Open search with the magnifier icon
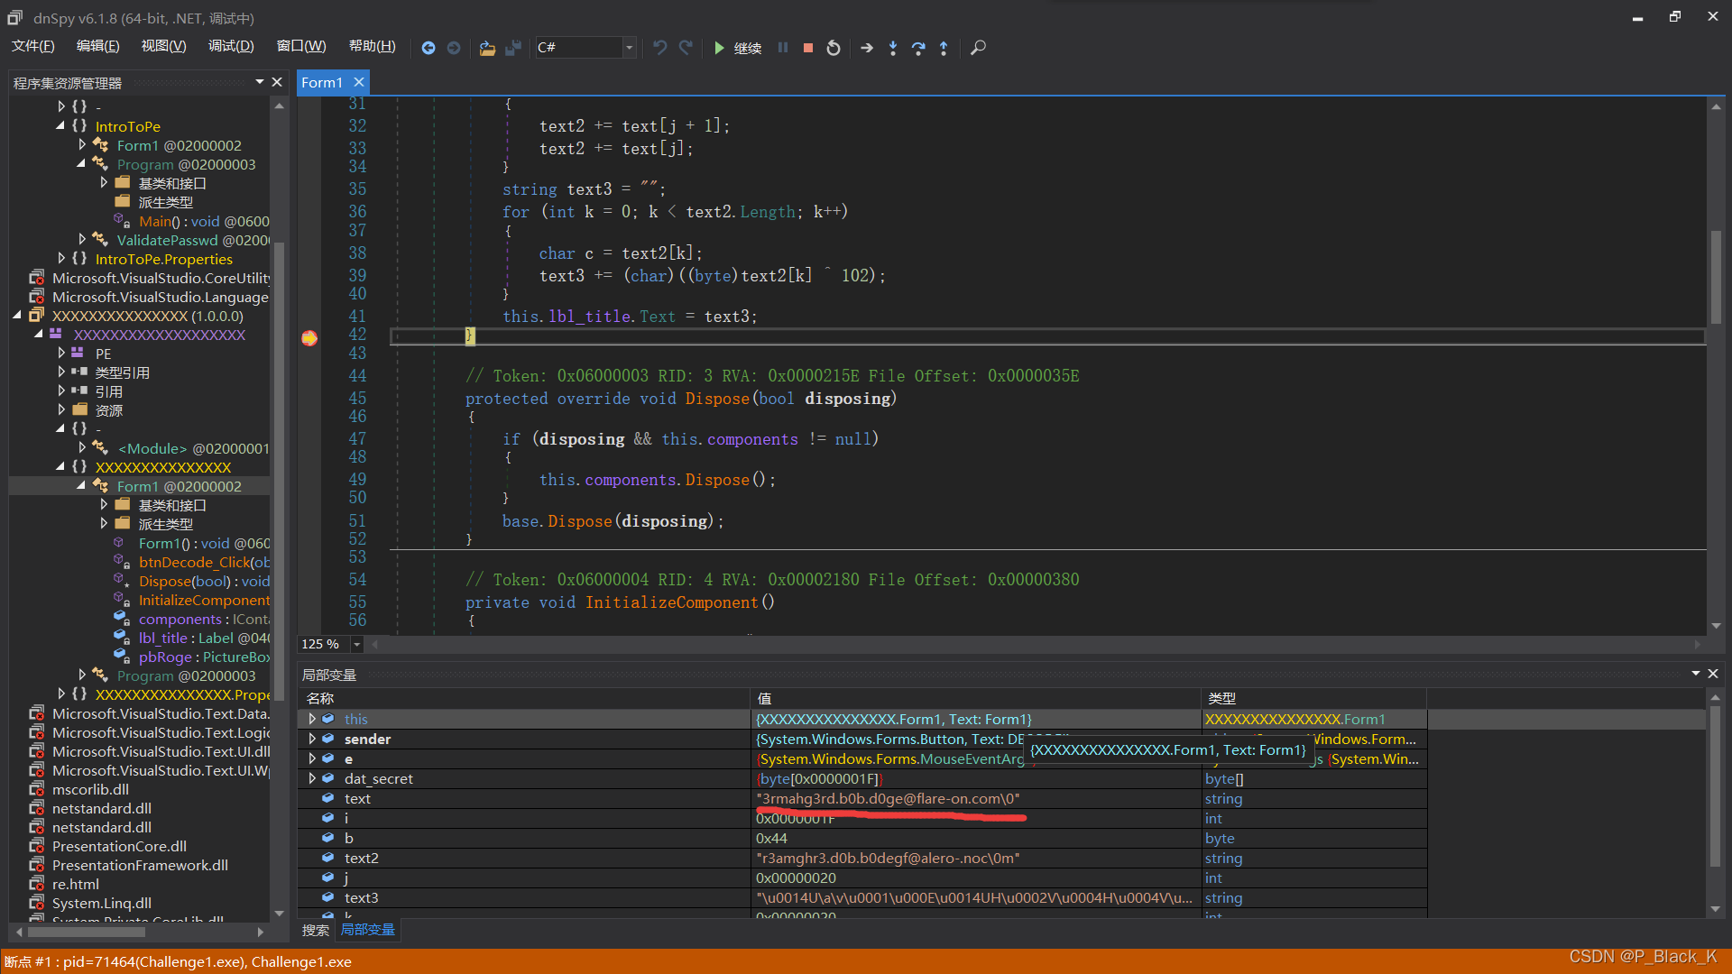 [x=978, y=48]
